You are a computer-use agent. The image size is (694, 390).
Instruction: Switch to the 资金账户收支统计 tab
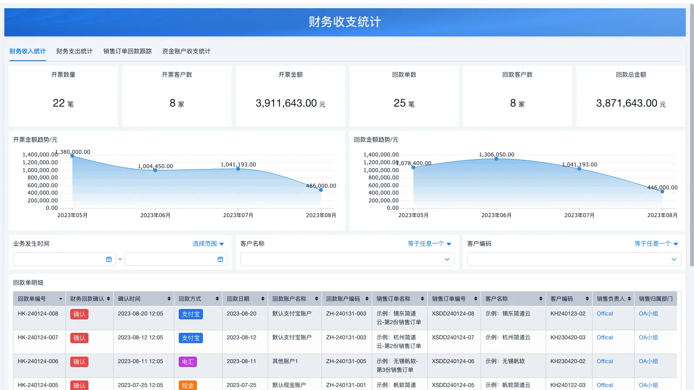click(x=187, y=51)
